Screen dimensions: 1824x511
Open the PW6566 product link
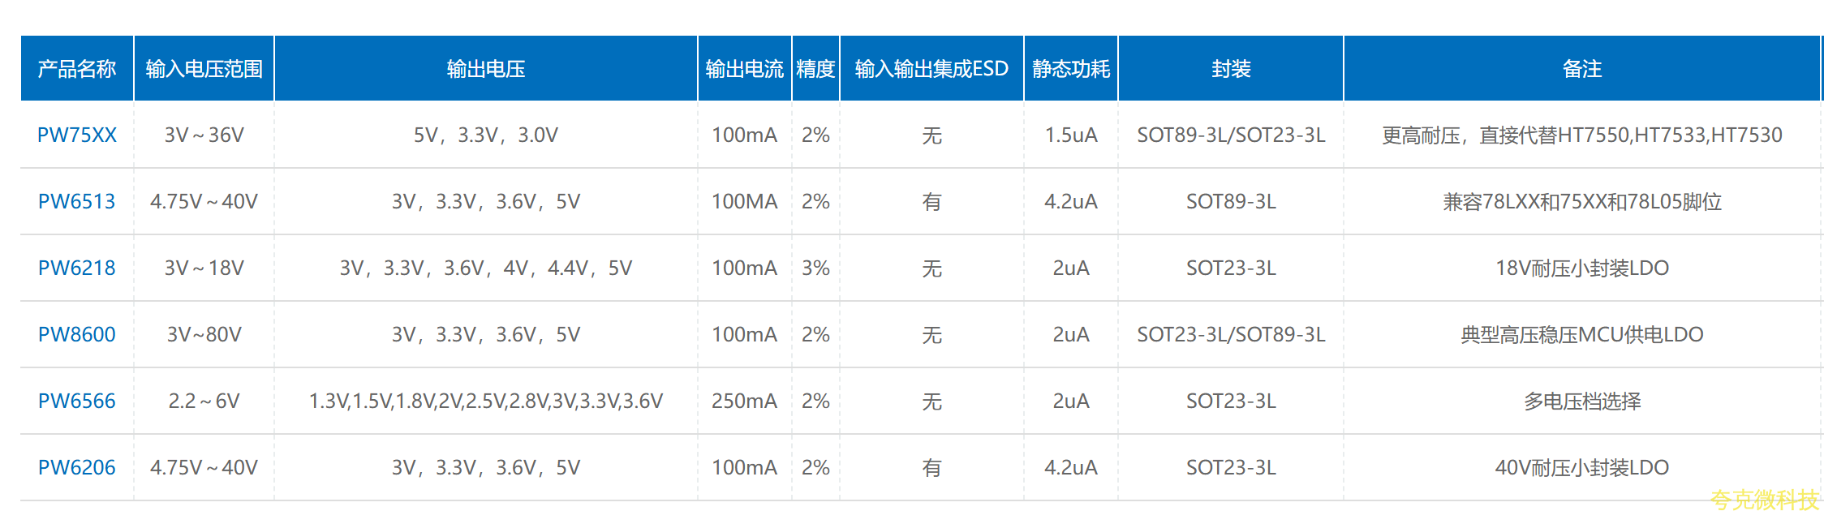77,401
